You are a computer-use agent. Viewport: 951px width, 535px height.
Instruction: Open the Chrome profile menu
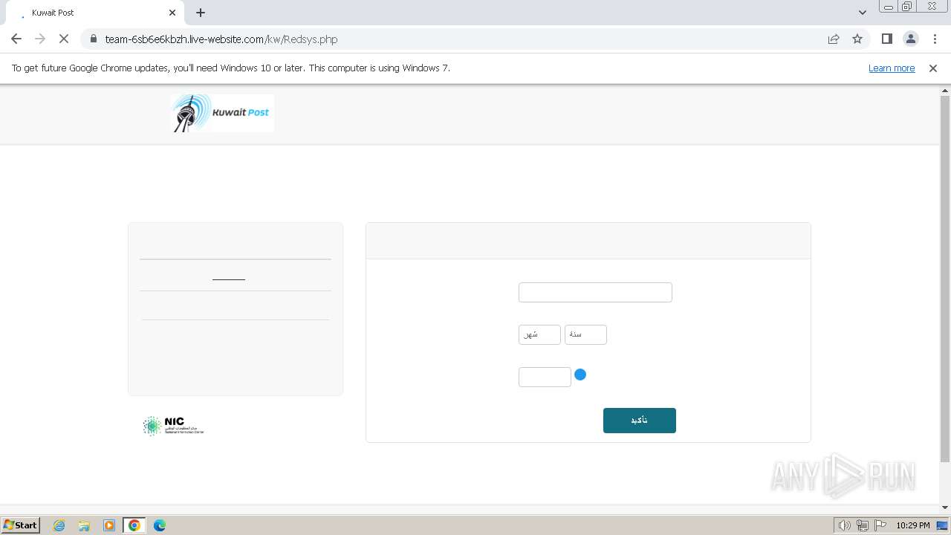tap(910, 39)
